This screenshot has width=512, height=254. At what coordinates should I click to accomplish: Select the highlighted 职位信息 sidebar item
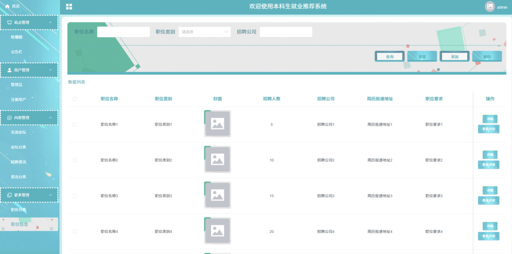click(29, 224)
